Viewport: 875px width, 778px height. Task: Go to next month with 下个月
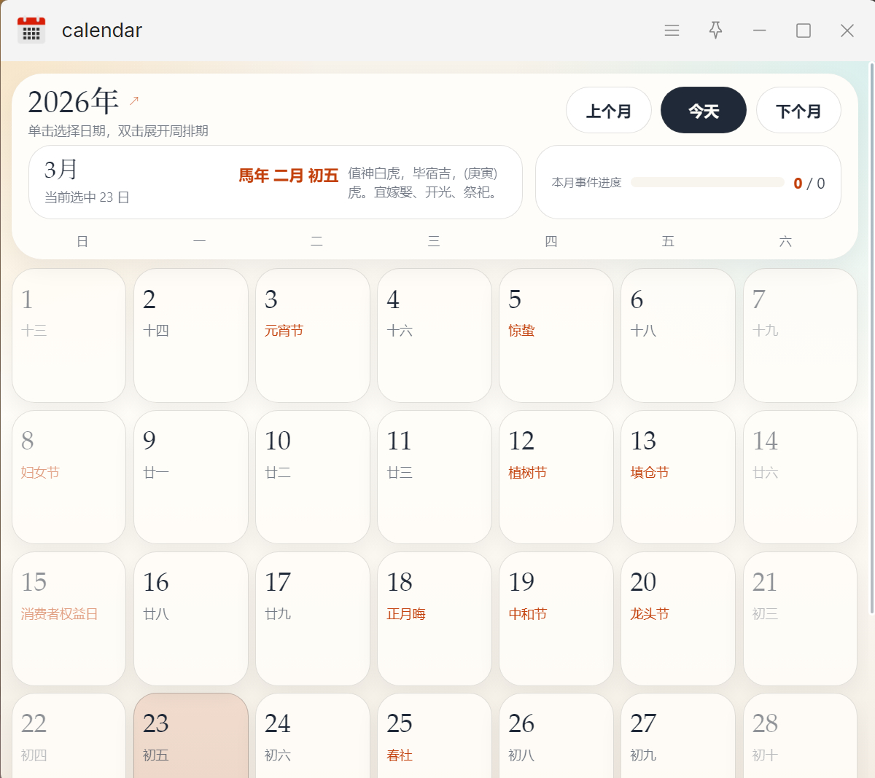coord(798,111)
